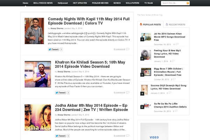Switch to the POPULAR POSTS tab
The image size is (210, 140).
[150, 24]
